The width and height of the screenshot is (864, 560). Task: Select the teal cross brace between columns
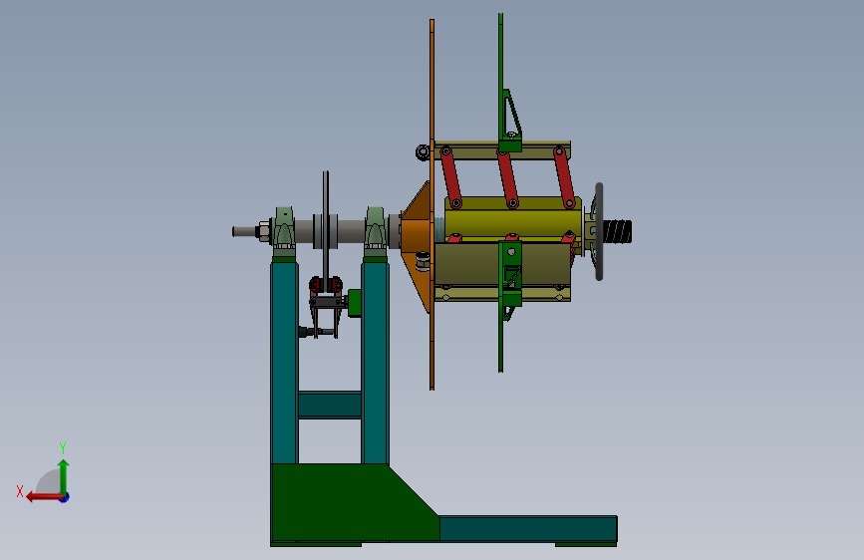(x=330, y=406)
